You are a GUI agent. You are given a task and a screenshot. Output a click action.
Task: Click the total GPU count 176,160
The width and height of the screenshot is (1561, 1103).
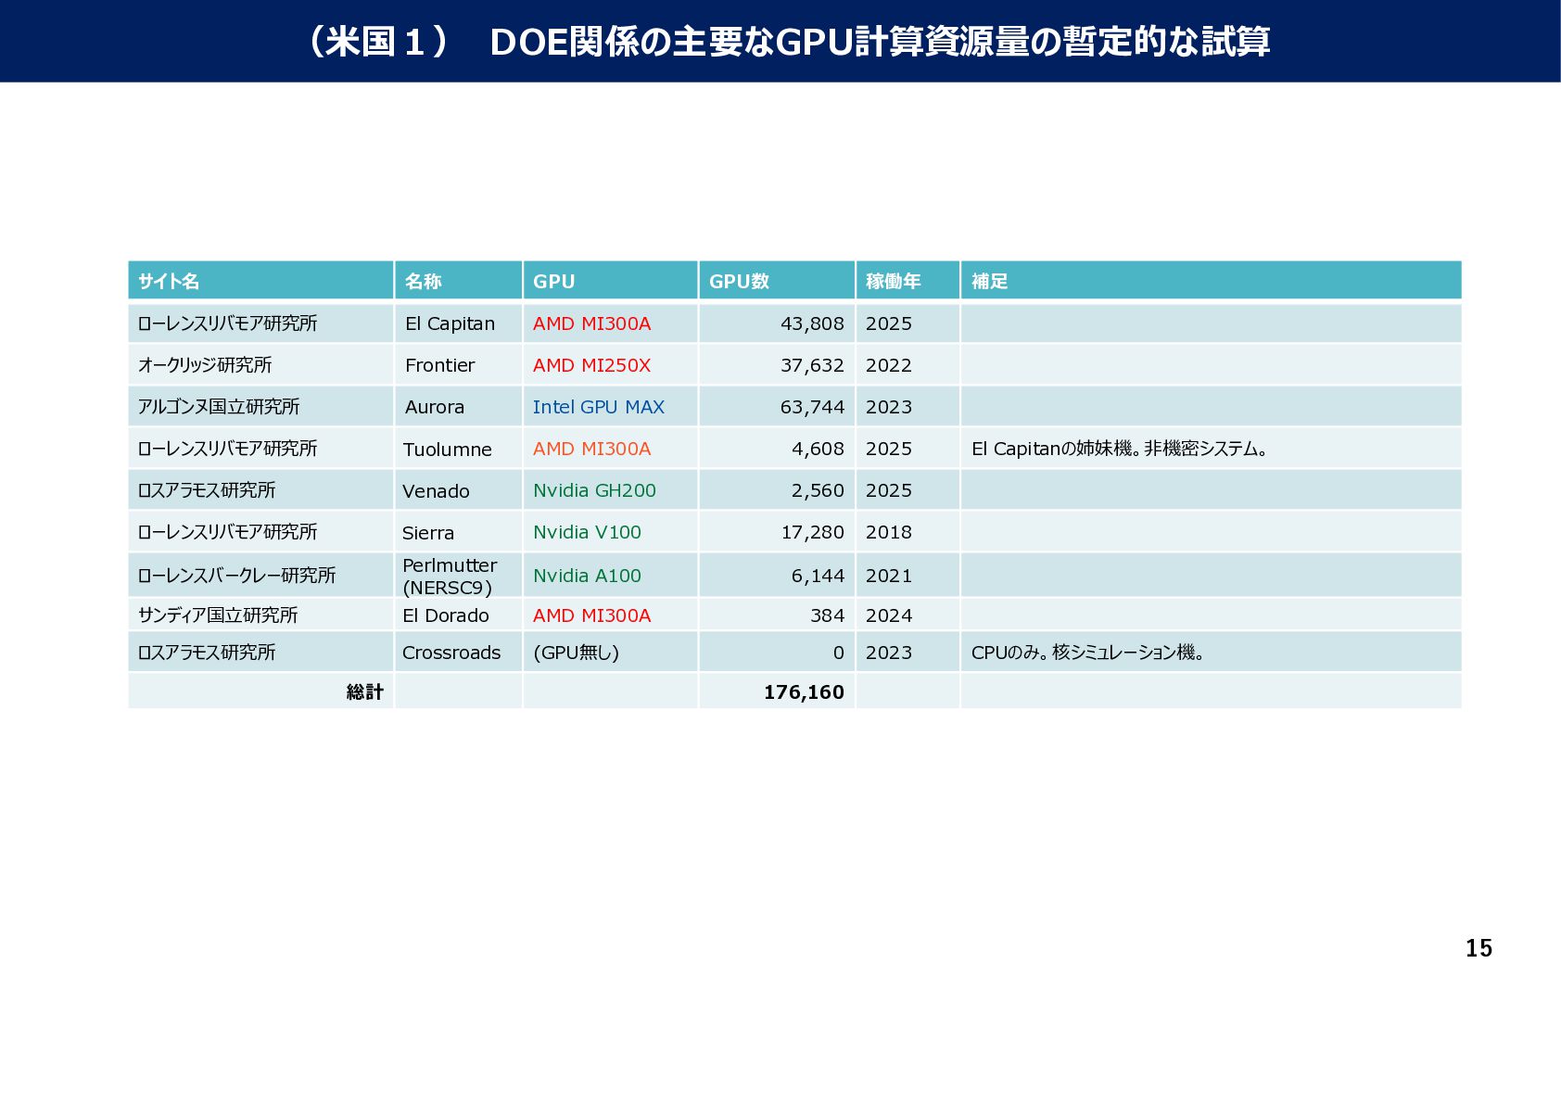pyautogui.click(x=804, y=692)
